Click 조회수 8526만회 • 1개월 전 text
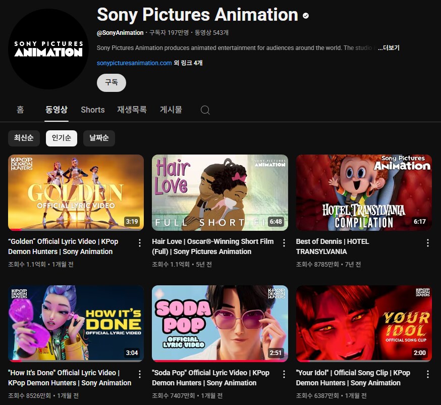This screenshot has width=441, height=405. (x=43, y=396)
